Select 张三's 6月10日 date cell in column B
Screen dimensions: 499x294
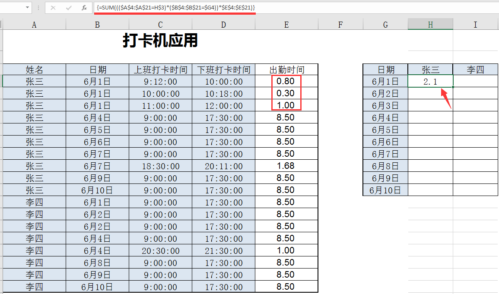click(97, 190)
